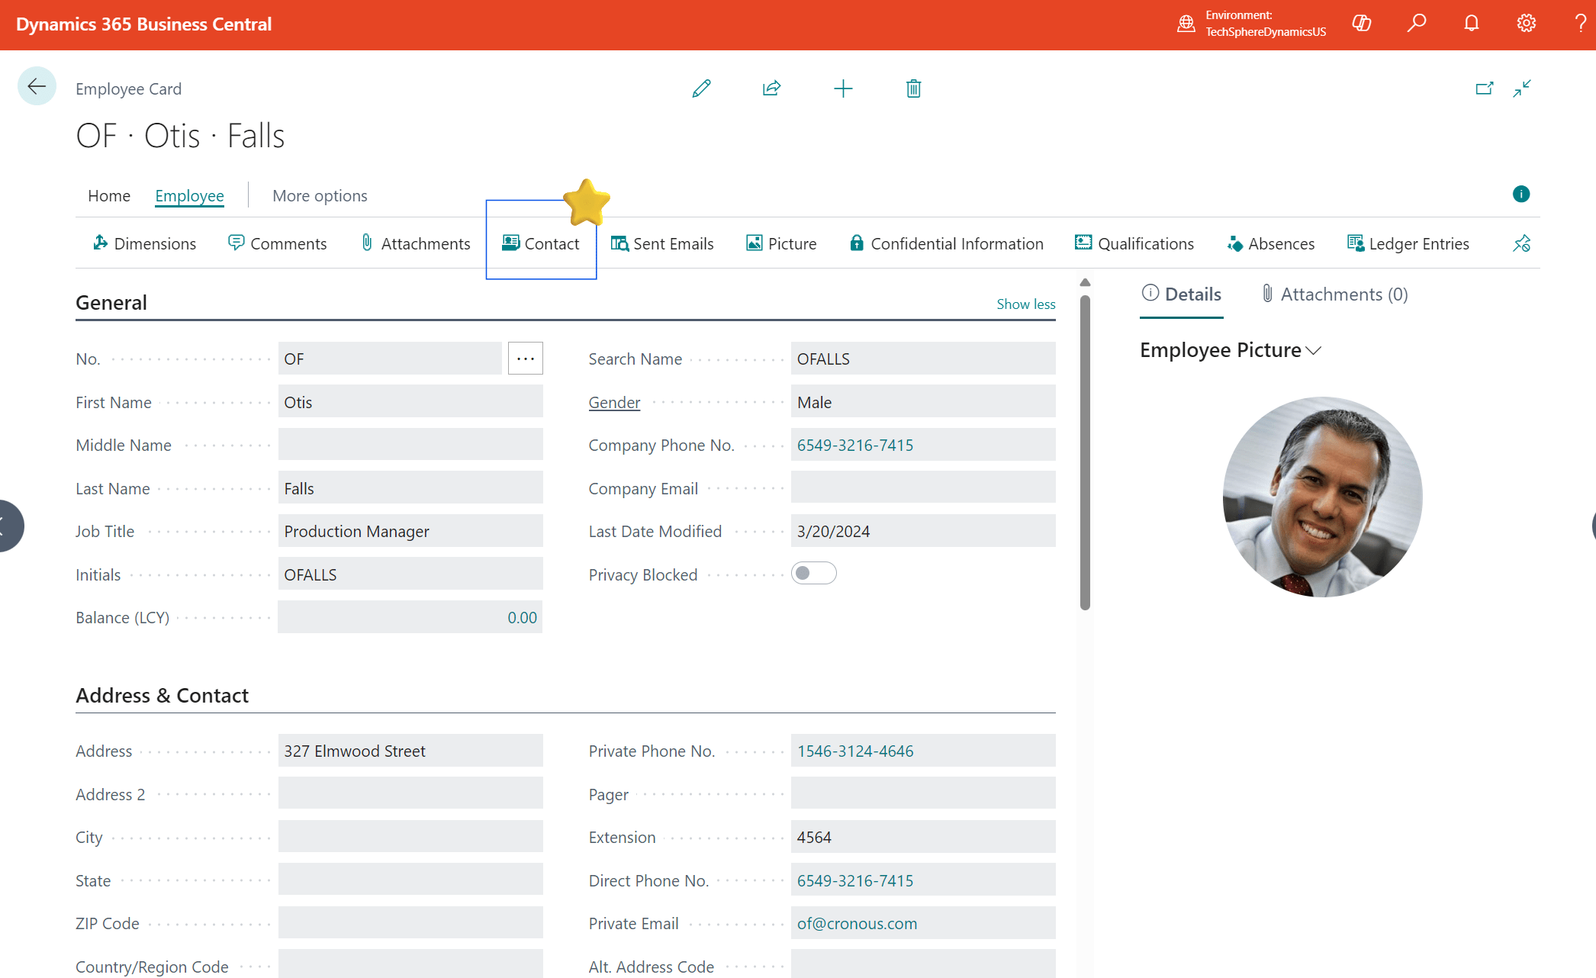Click the share icon
Image resolution: width=1596 pixels, height=978 pixels.
tap(771, 88)
